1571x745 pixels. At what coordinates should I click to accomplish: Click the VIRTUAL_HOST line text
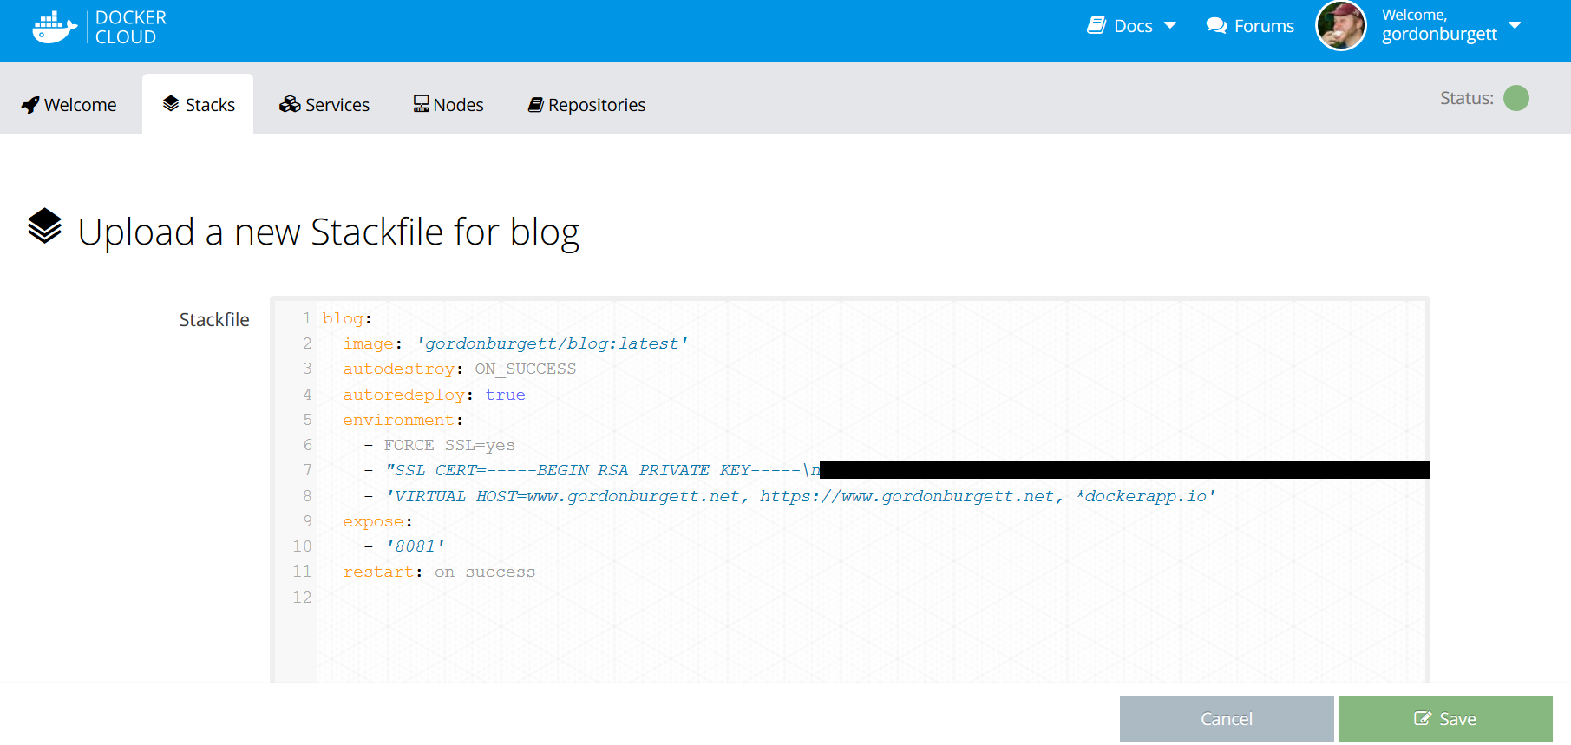pyautogui.click(x=801, y=496)
